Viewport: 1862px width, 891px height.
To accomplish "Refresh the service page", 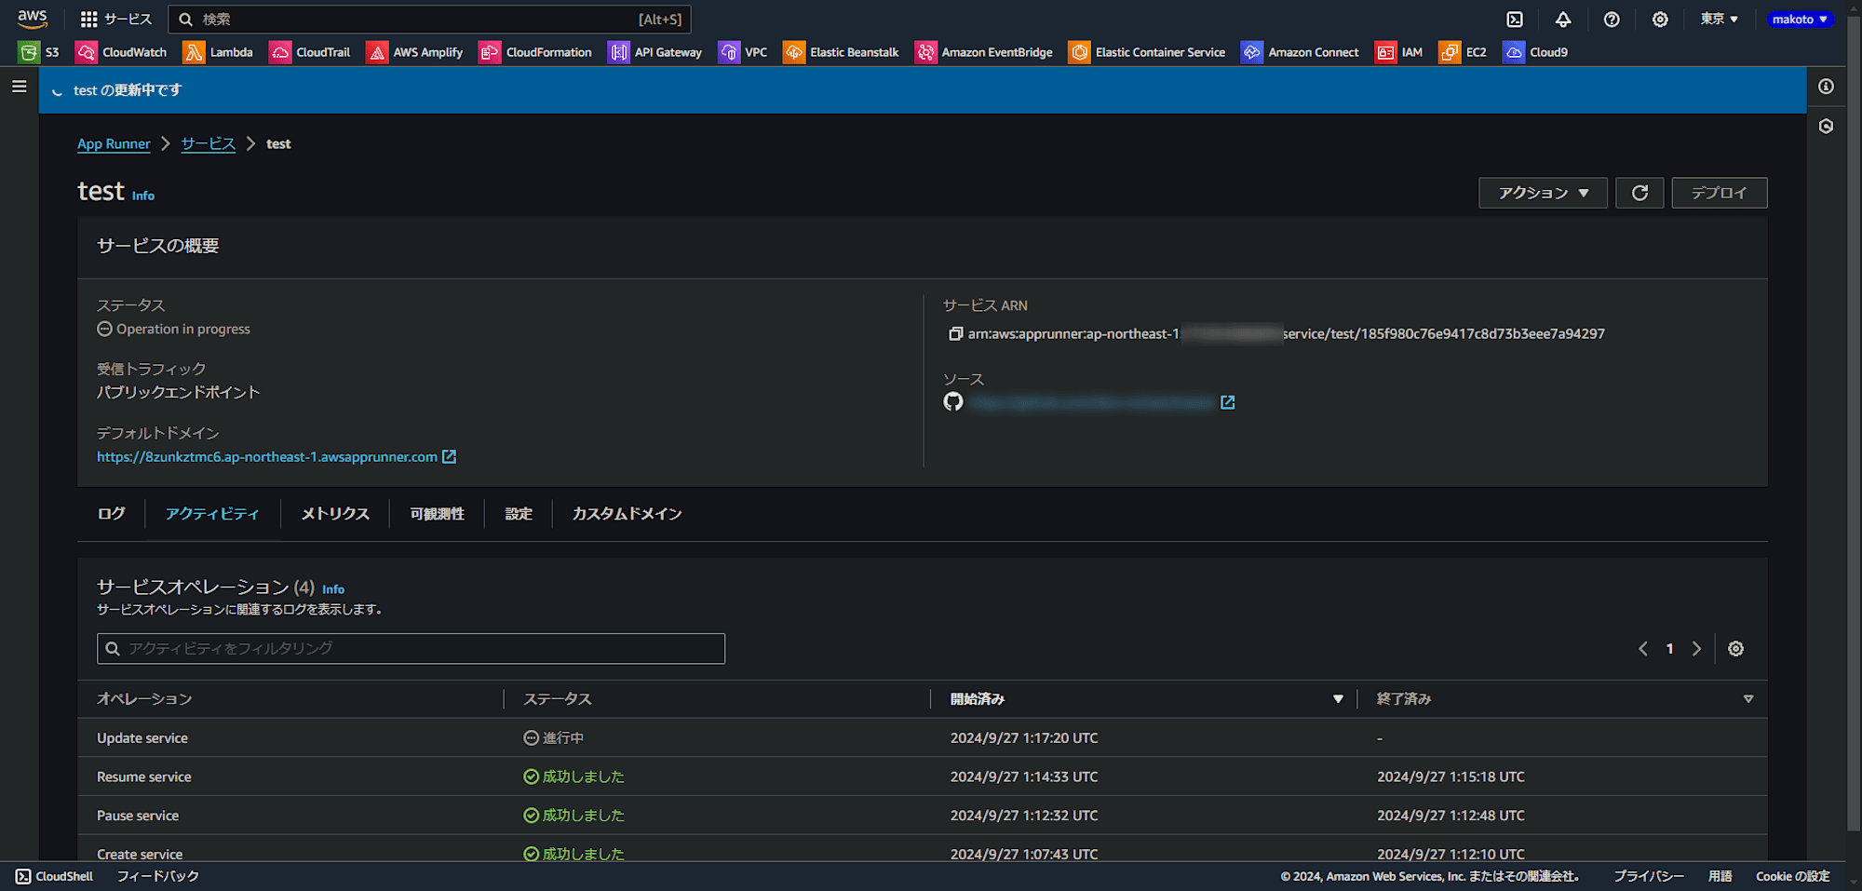I will coord(1639,193).
